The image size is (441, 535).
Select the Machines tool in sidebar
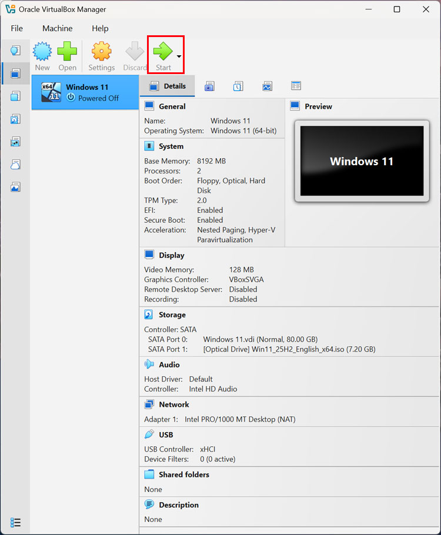coord(15,73)
